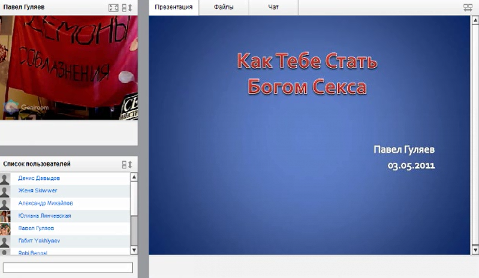Click the user list panel reorder icon
The image size is (479, 278).
(126, 164)
